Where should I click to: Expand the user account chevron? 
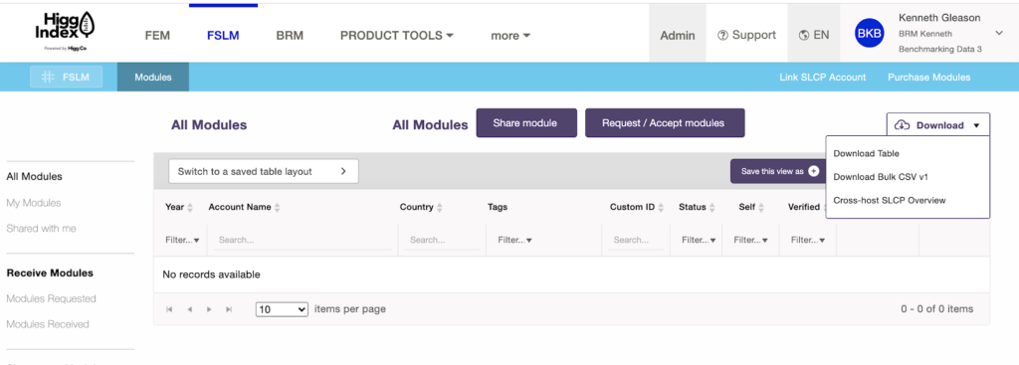pos(999,33)
